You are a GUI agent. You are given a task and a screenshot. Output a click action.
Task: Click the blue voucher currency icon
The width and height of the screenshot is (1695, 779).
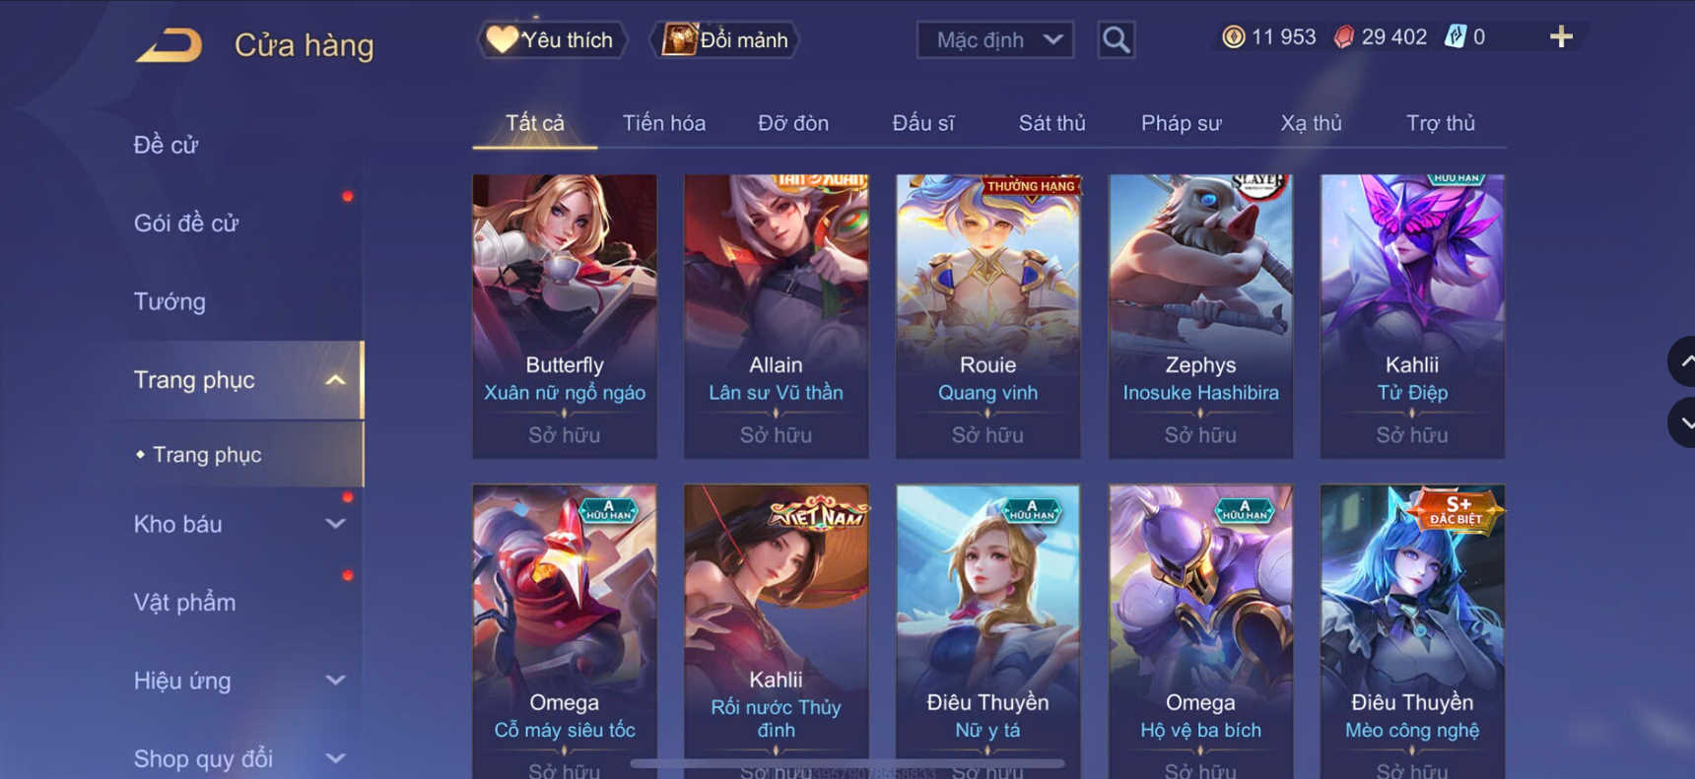click(x=1455, y=37)
